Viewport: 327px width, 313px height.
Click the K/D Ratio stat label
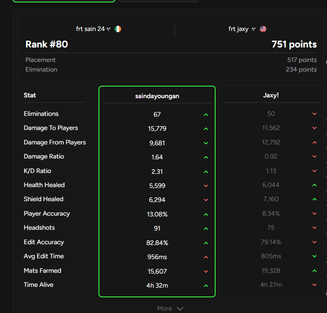click(37, 171)
